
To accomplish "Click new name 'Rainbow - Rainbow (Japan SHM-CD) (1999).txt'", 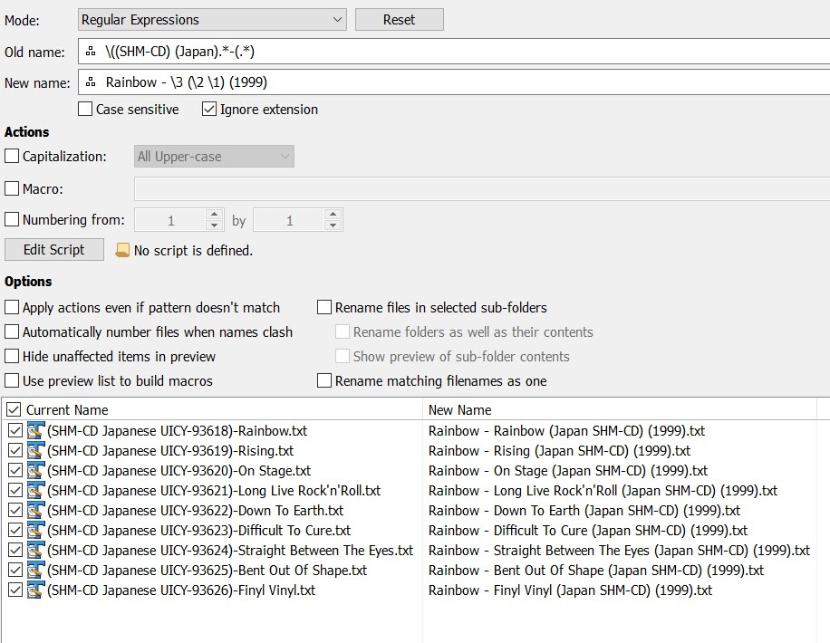I will pyautogui.click(x=567, y=431).
